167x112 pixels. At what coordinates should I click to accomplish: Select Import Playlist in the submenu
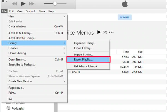[88, 55]
